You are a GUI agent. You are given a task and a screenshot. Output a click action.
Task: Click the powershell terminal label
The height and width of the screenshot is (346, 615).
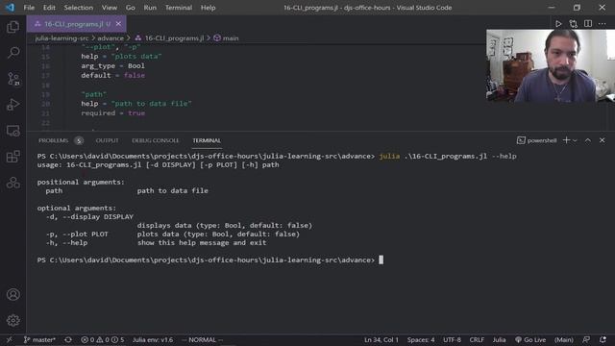tap(537, 140)
